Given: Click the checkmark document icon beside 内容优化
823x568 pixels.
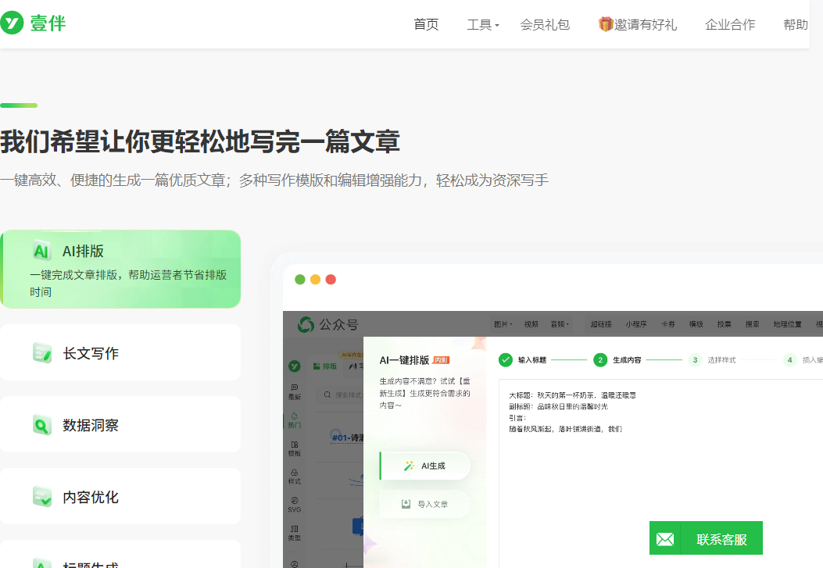Looking at the screenshot, I should pos(42,497).
